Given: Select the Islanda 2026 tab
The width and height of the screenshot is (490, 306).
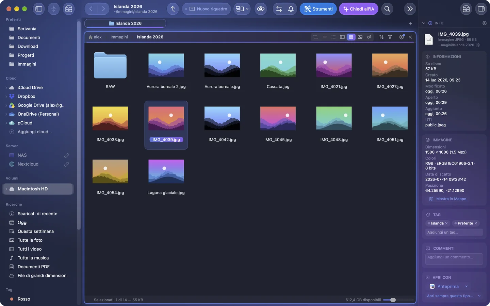Looking at the screenshot, I should (x=125, y=23).
